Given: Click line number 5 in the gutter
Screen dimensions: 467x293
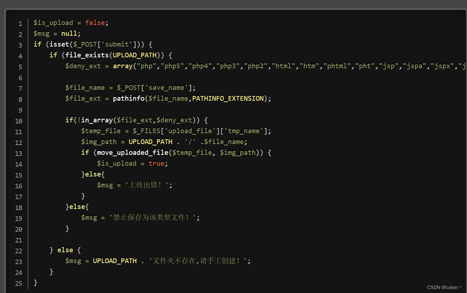Looking at the screenshot, I should click(x=20, y=67).
